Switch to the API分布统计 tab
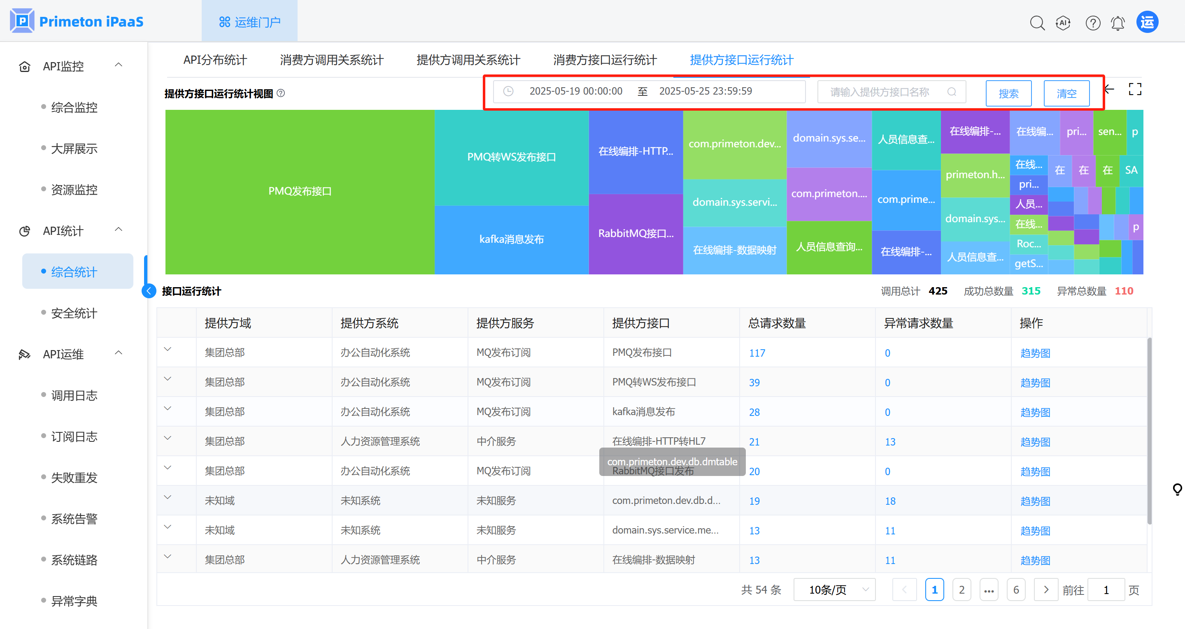This screenshot has width=1185, height=629. click(x=215, y=60)
